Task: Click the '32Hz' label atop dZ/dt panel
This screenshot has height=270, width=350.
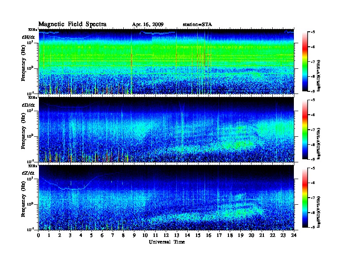Action: click(33, 166)
